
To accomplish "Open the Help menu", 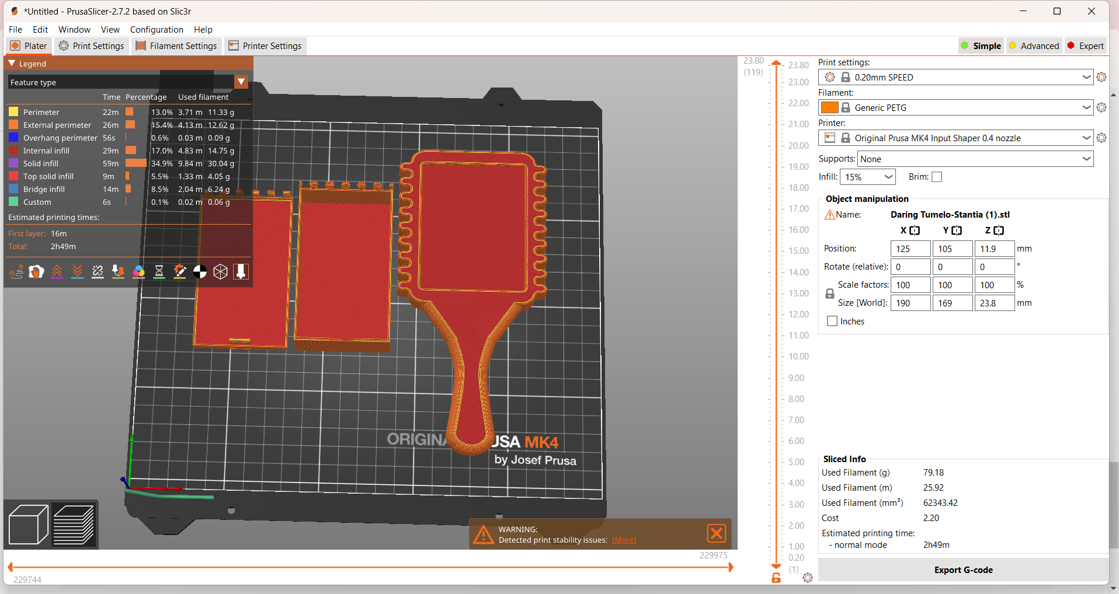I will coord(203,29).
